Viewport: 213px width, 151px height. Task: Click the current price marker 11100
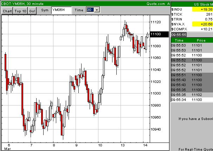pos(159,34)
